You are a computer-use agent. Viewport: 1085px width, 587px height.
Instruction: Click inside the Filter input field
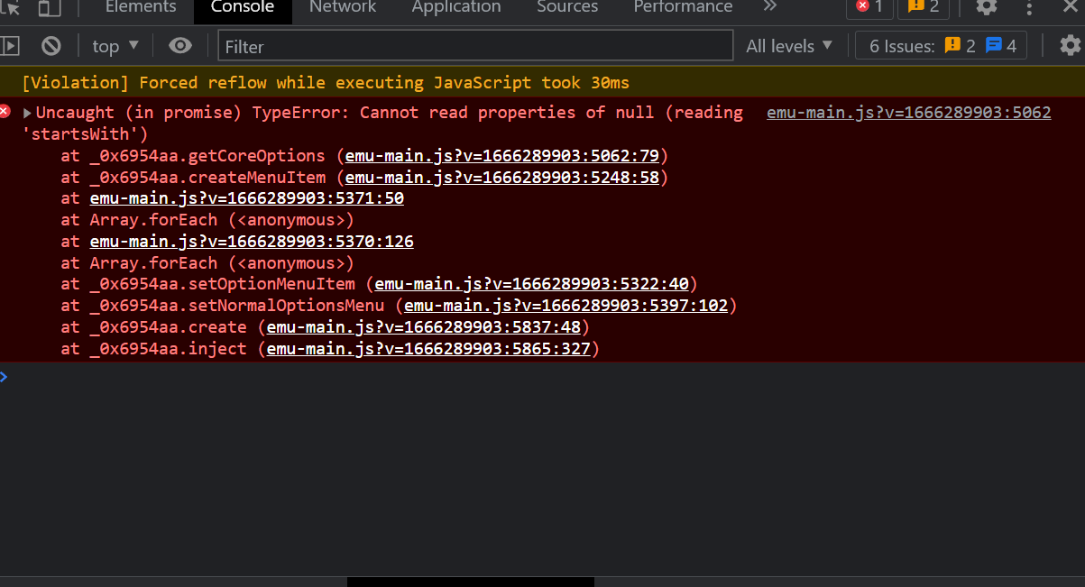[474, 45]
